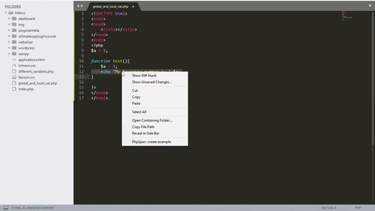The image size is (375, 211).
Task: Select the dashboard folder name
Action: coord(26,18)
